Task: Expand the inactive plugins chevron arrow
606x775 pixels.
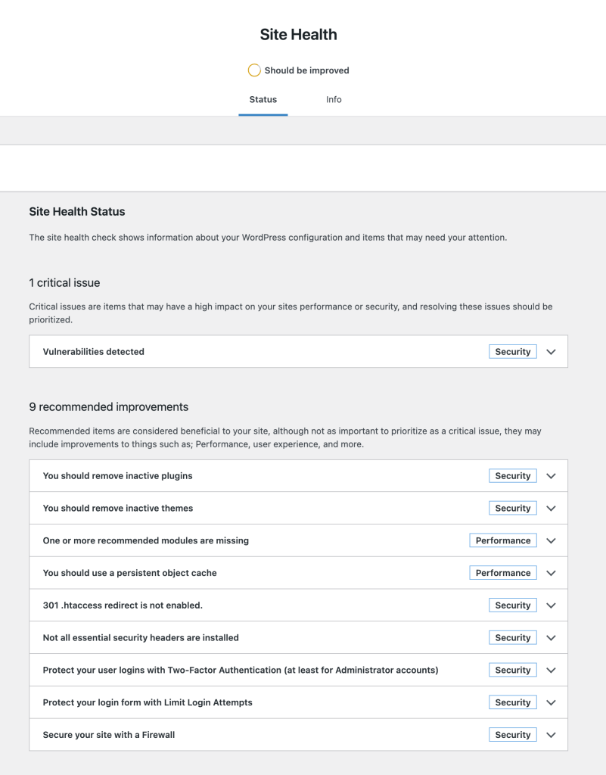Action: tap(552, 476)
